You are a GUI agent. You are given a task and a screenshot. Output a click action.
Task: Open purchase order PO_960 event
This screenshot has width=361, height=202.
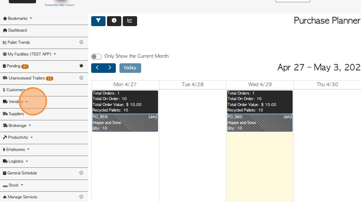pyautogui.click(x=260, y=123)
